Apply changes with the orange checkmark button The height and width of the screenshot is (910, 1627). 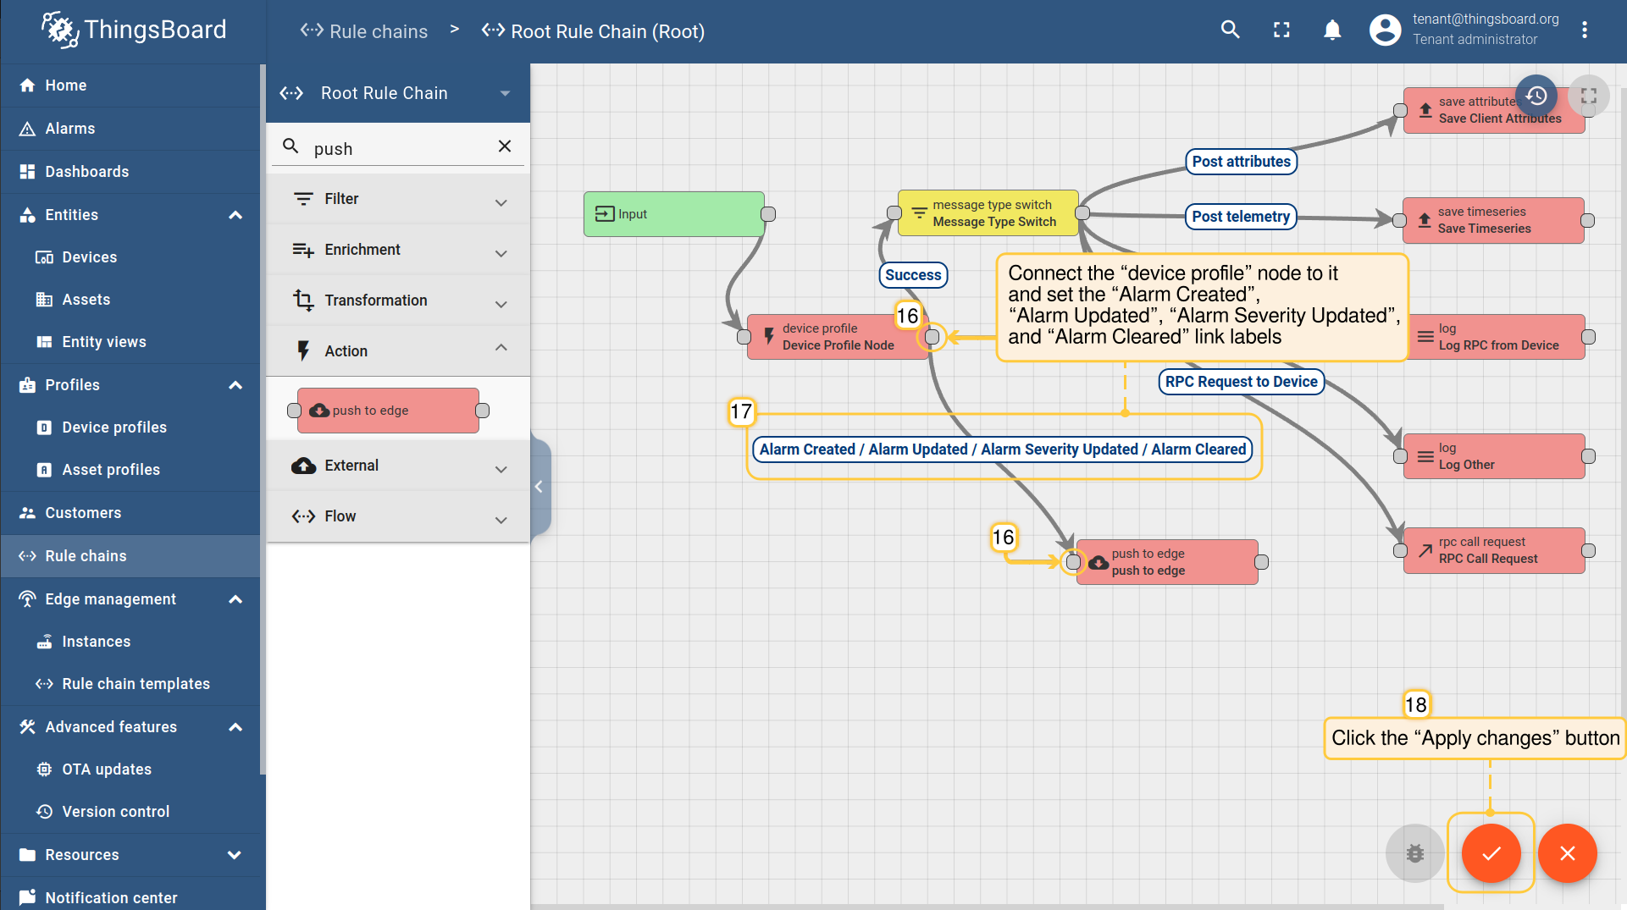(x=1491, y=853)
